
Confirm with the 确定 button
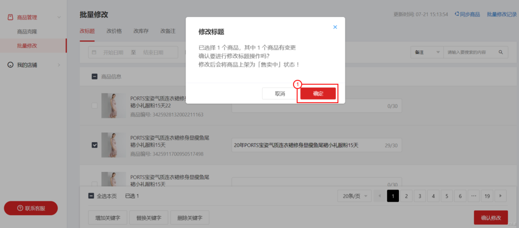318,93
